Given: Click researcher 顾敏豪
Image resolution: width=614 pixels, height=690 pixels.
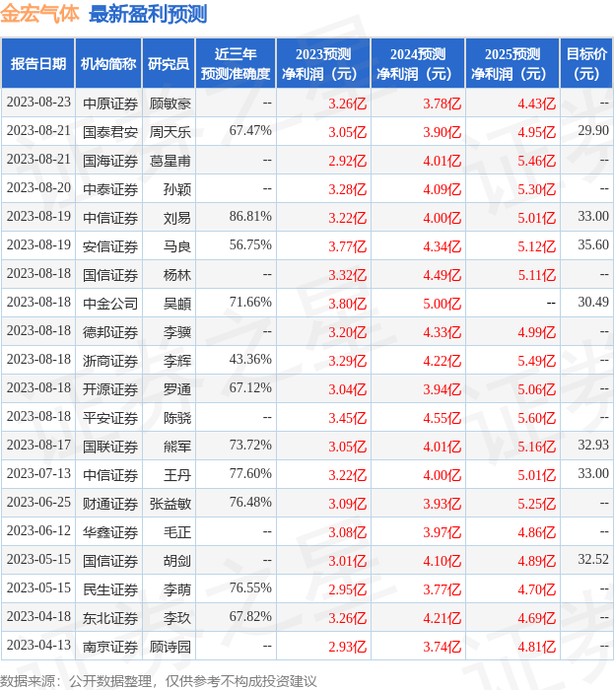Looking at the screenshot, I should (171, 103).
